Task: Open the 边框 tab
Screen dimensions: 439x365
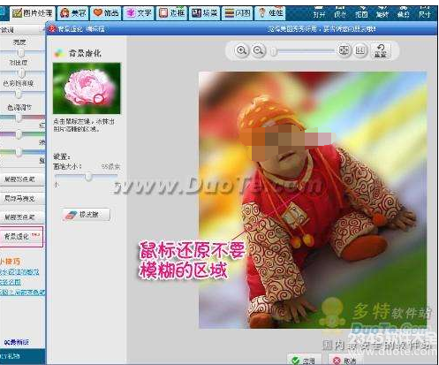Action: (x=171, y=13)
